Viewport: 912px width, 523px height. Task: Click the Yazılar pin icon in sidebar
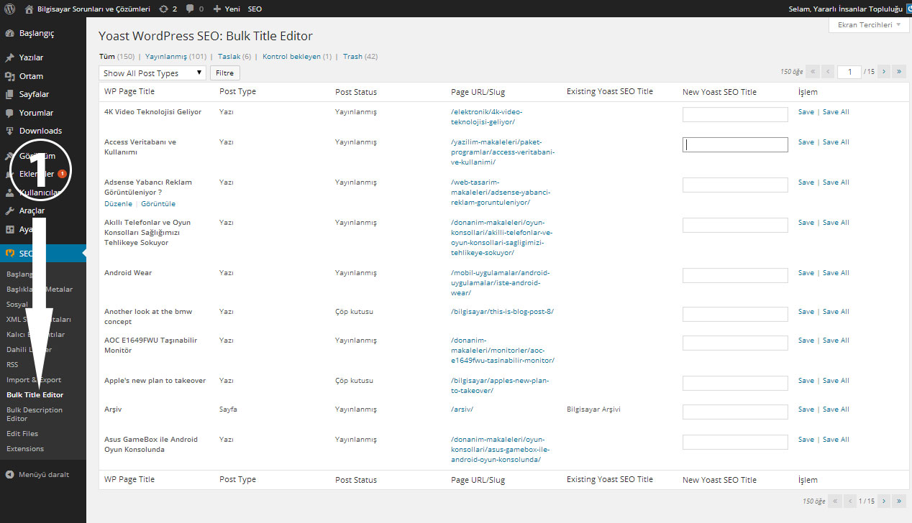(x=9, y=57)
